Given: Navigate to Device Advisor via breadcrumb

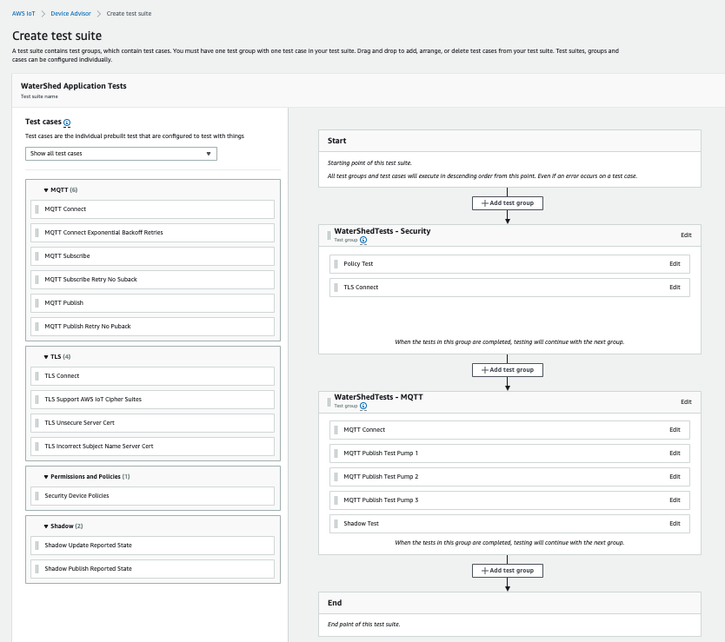Looking at the screenshot, I should click(70, 13).
